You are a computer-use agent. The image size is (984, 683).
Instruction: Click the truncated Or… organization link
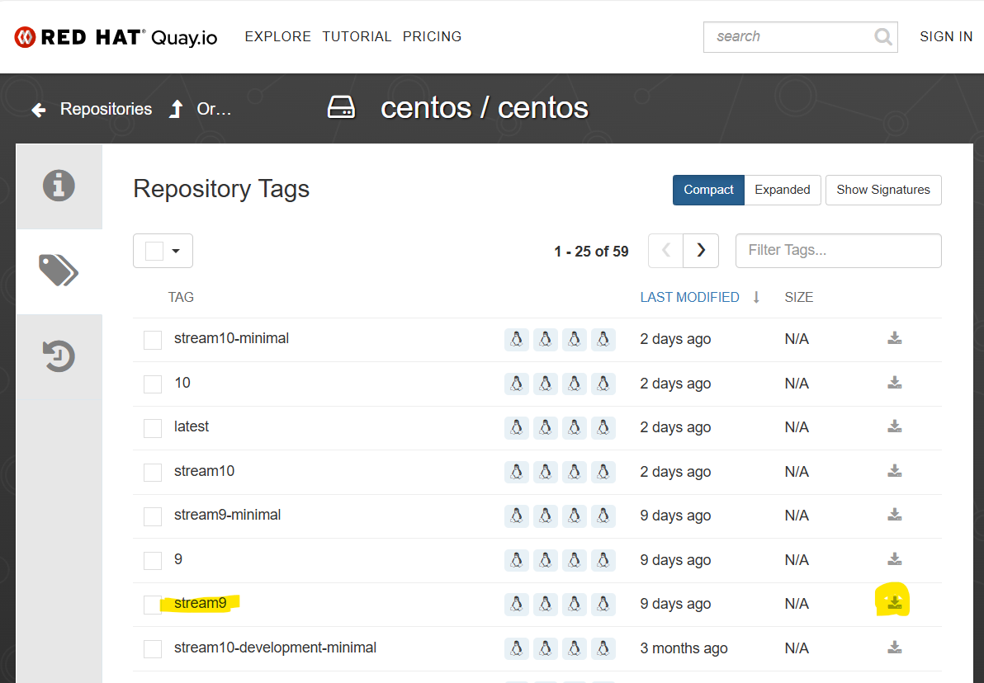[214, 109]
